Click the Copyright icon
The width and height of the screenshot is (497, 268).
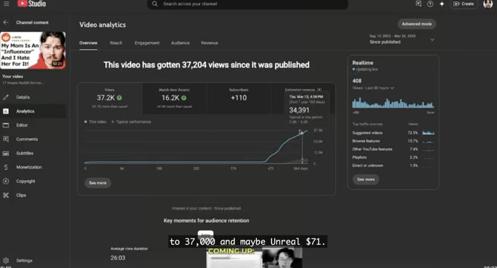(6, 181)
